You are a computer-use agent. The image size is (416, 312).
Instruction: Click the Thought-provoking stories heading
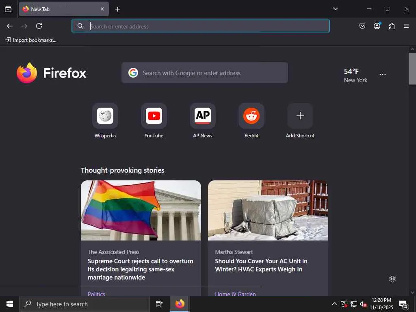(123, 170)
